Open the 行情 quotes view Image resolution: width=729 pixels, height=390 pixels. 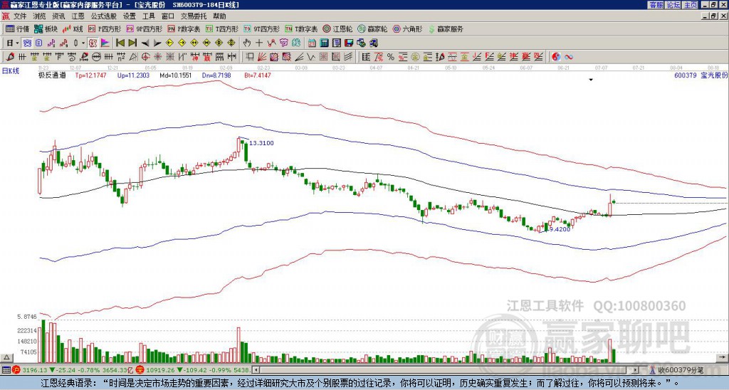coord(17,28)
